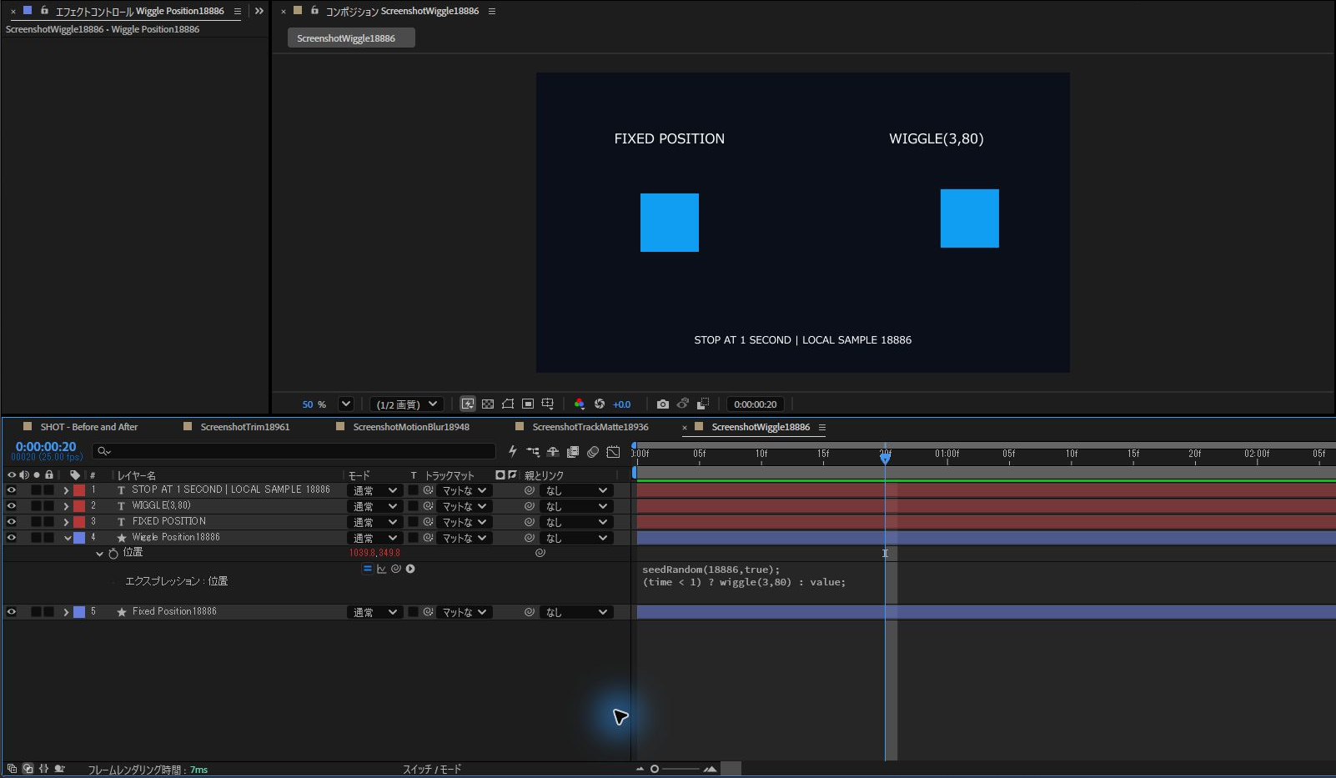The height and width of the screenshot is (778, 1336).
Task: Toggle mask and shape path visibility
Action: point(508,404)
